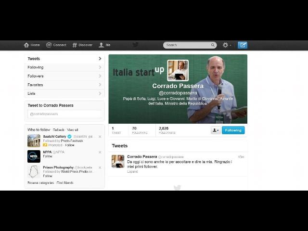Dismiss the Prison Photography suggestion
The width and height of the screenshot is (308, 231).
point(100,167)
